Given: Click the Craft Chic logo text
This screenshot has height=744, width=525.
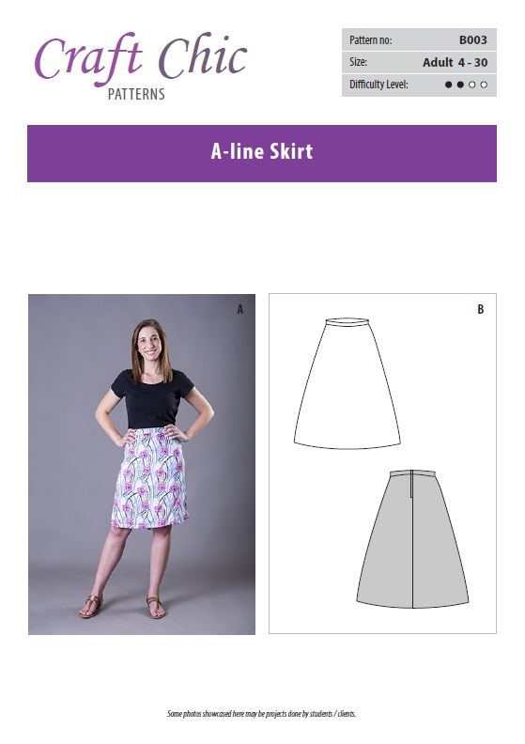Looking at the screenshot, I should [141, 59].
